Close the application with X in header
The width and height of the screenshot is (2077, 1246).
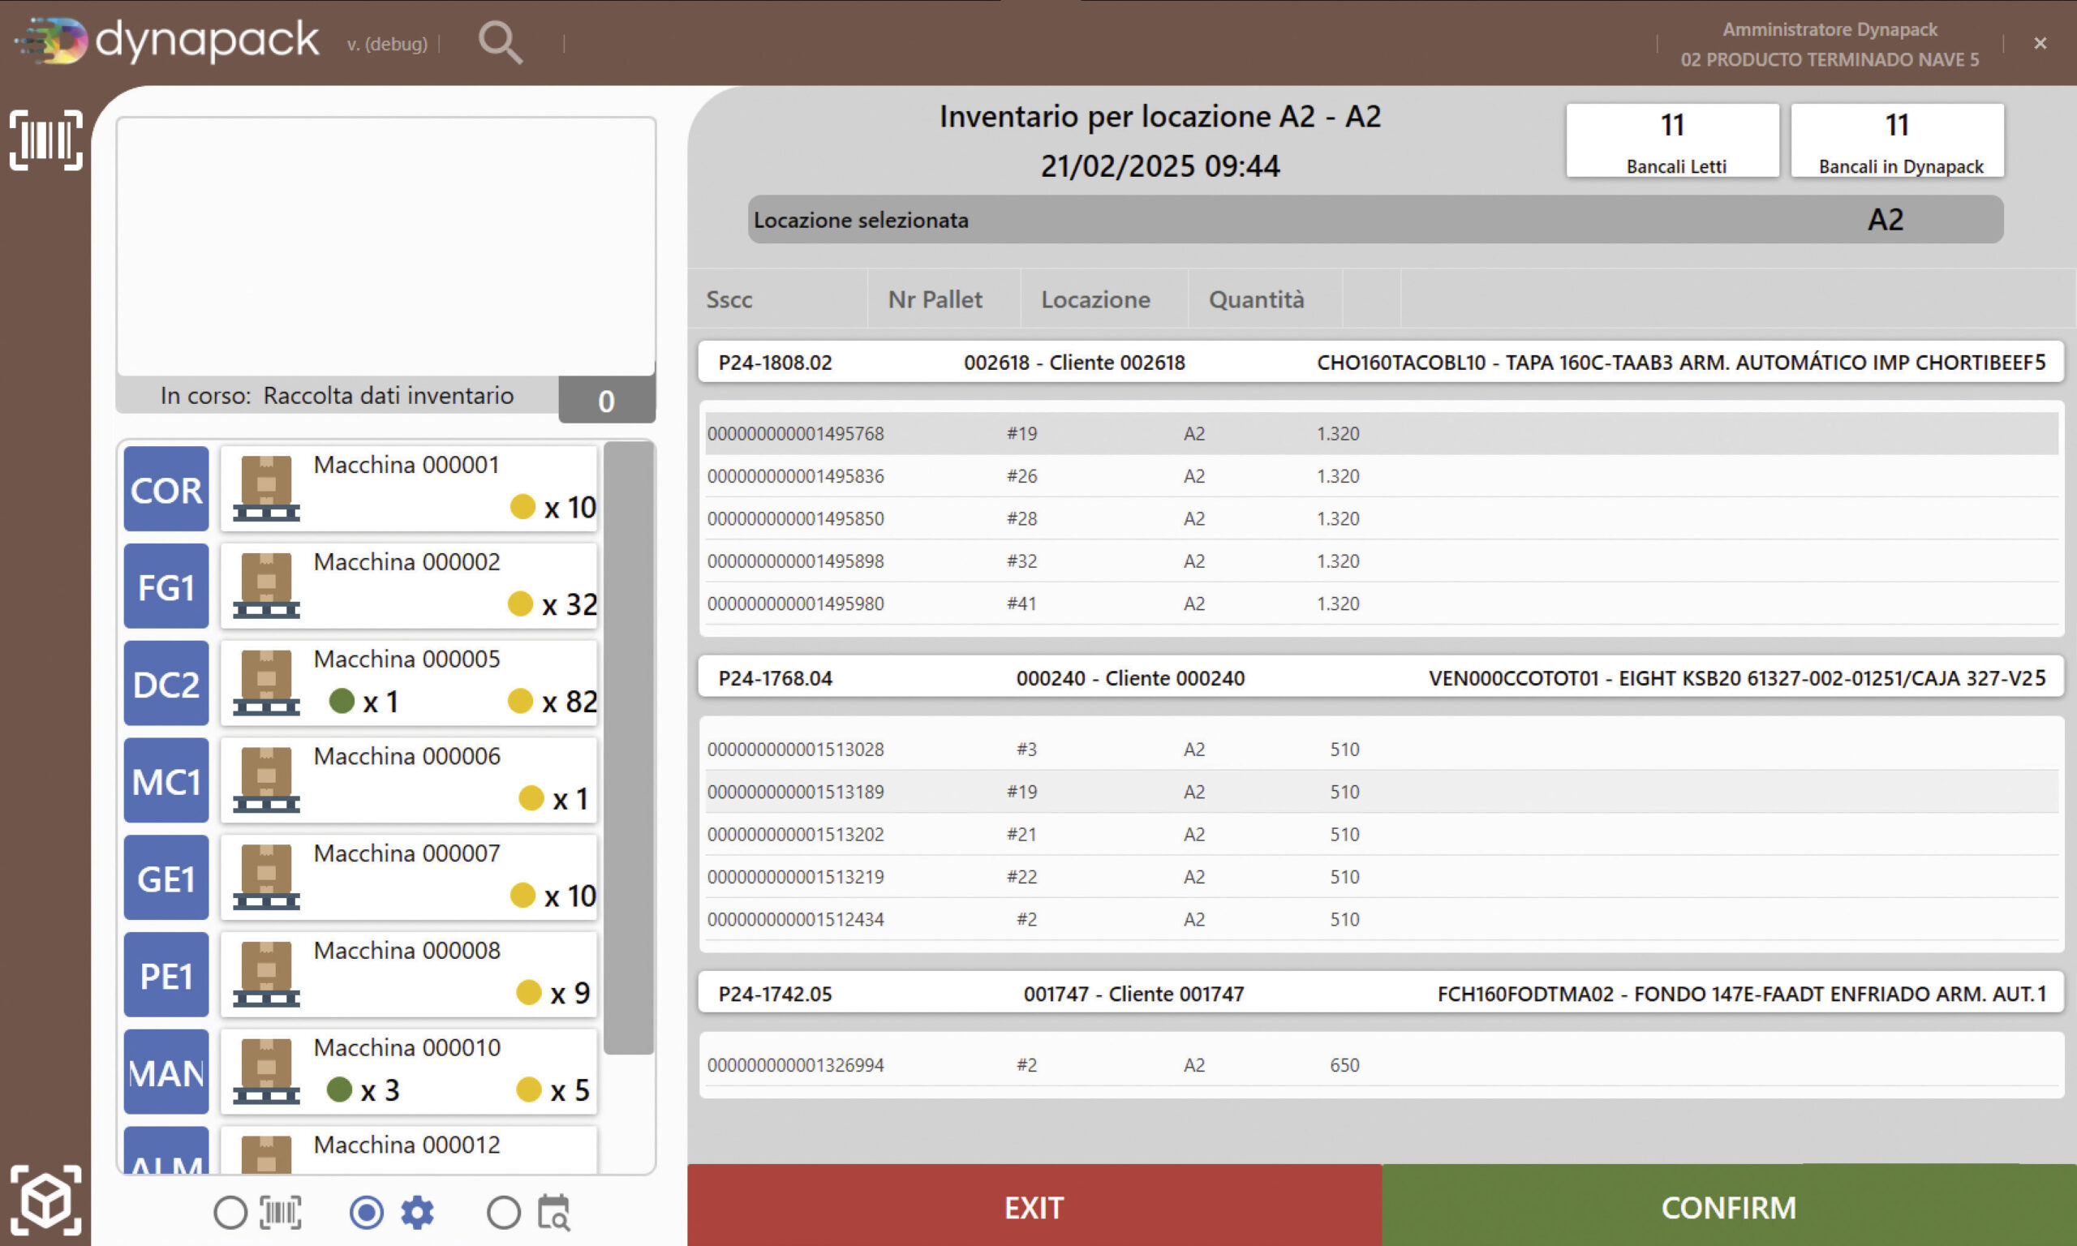2040,43
